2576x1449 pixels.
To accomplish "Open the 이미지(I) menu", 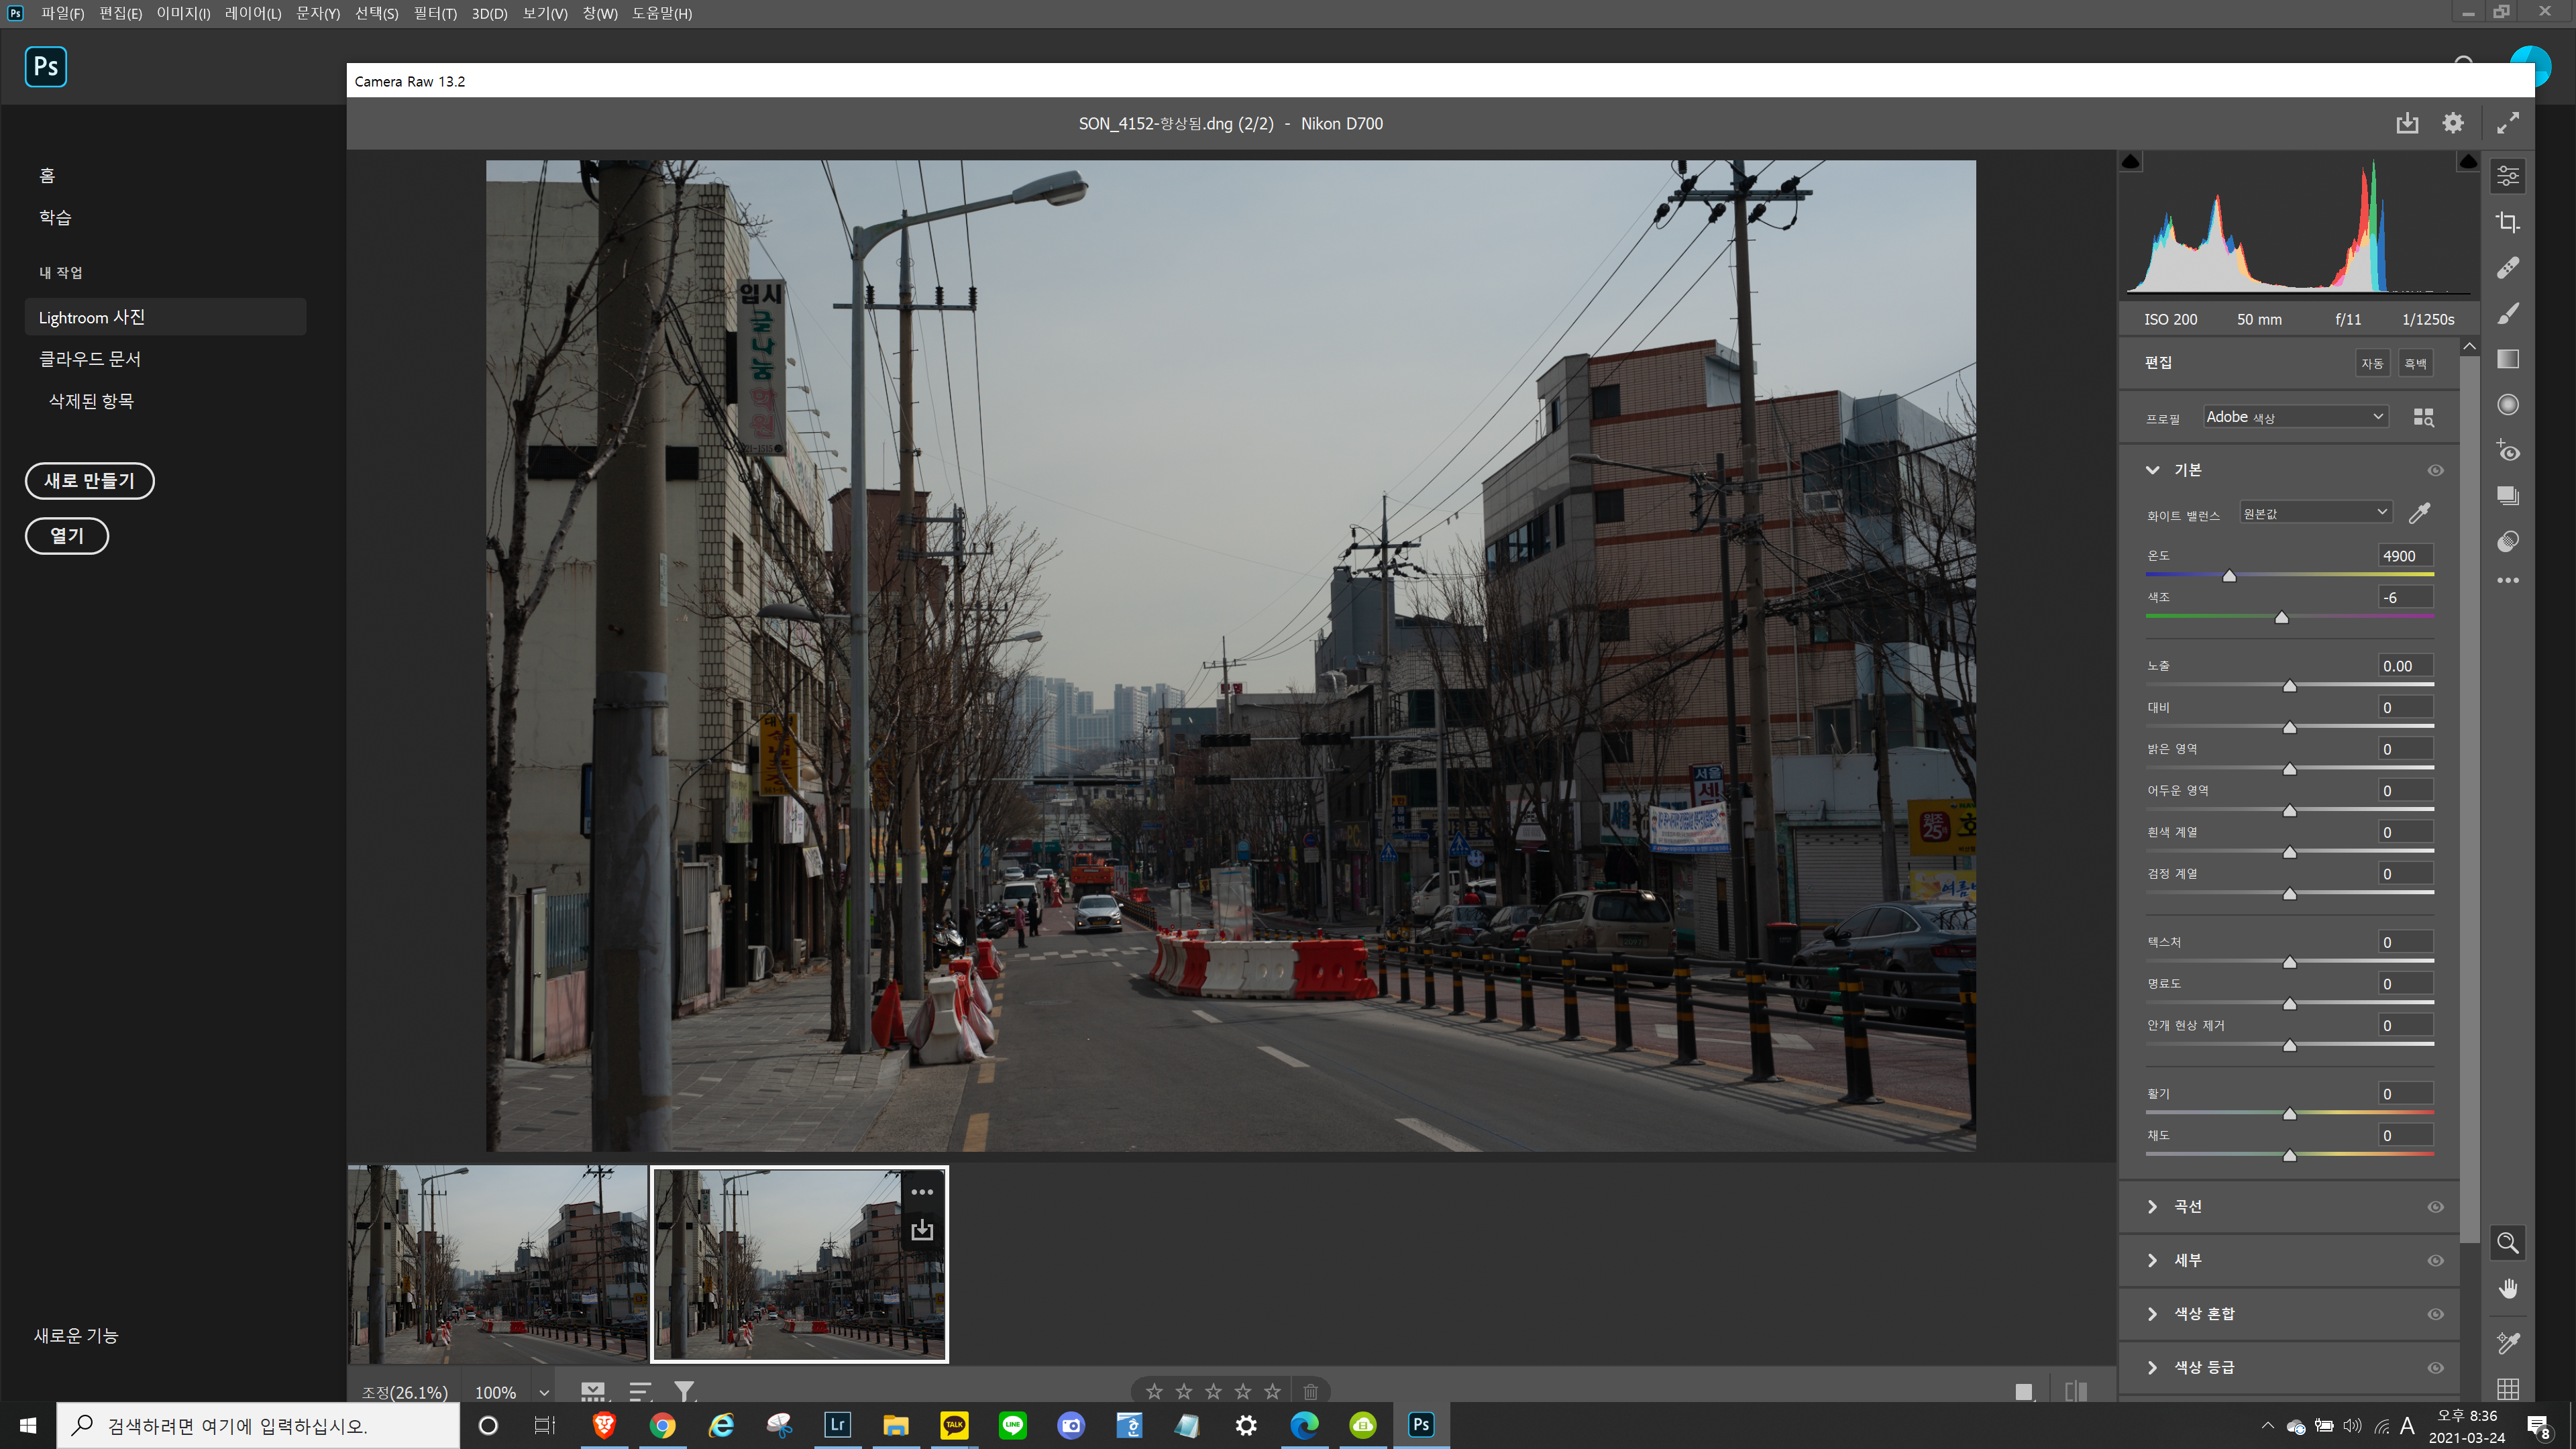I will [x=183, y=13].
